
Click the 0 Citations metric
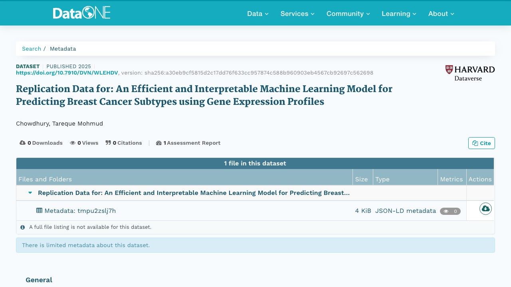124,143
